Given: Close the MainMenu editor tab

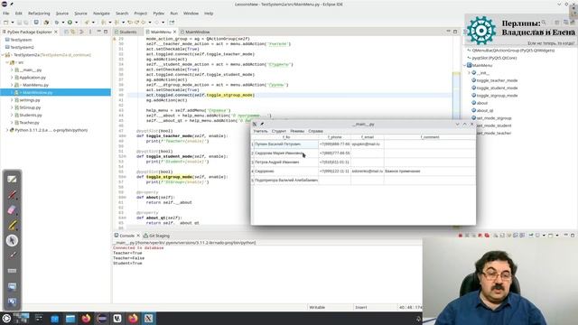Looking at the screenshot, I should coord(174,32).
